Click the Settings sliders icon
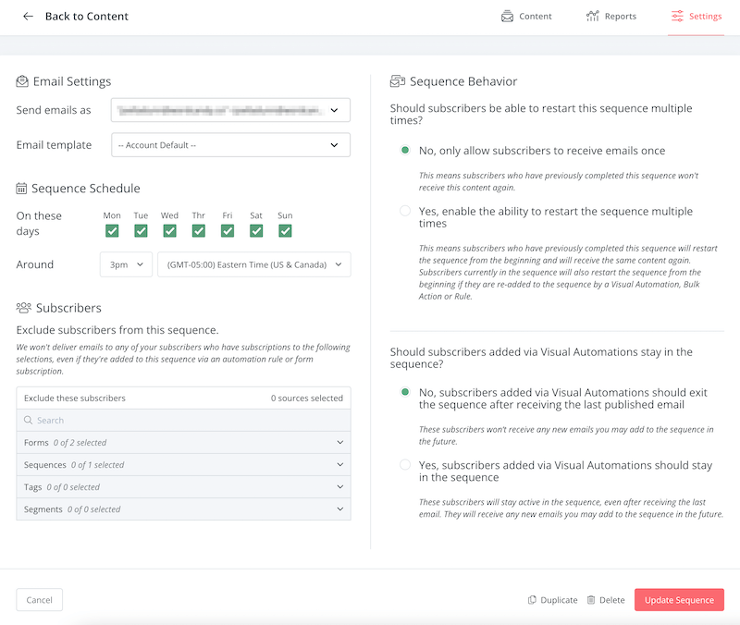This screenshot has height=625, width=740. tap(677, 17)
